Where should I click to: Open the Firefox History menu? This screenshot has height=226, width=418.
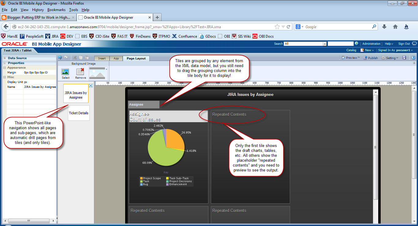point(38,10)
